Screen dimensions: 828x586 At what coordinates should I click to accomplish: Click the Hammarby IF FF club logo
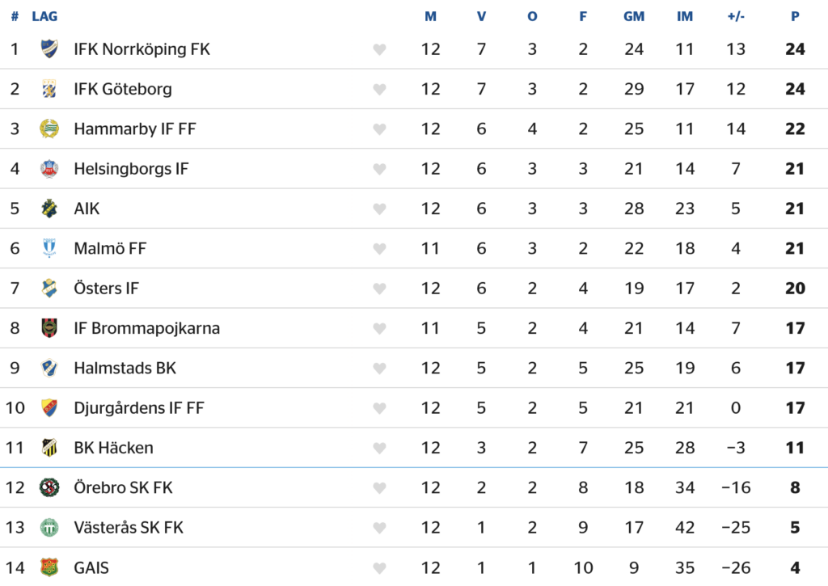tap(49, 129)
